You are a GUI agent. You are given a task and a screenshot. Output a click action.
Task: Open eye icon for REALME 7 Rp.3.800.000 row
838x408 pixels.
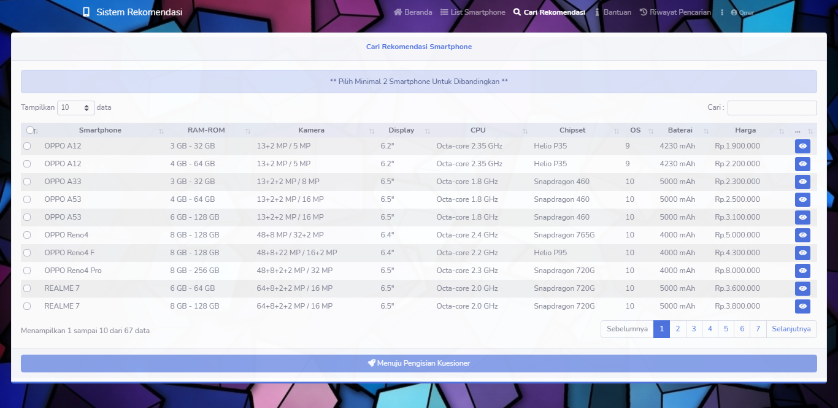(802, 306)
